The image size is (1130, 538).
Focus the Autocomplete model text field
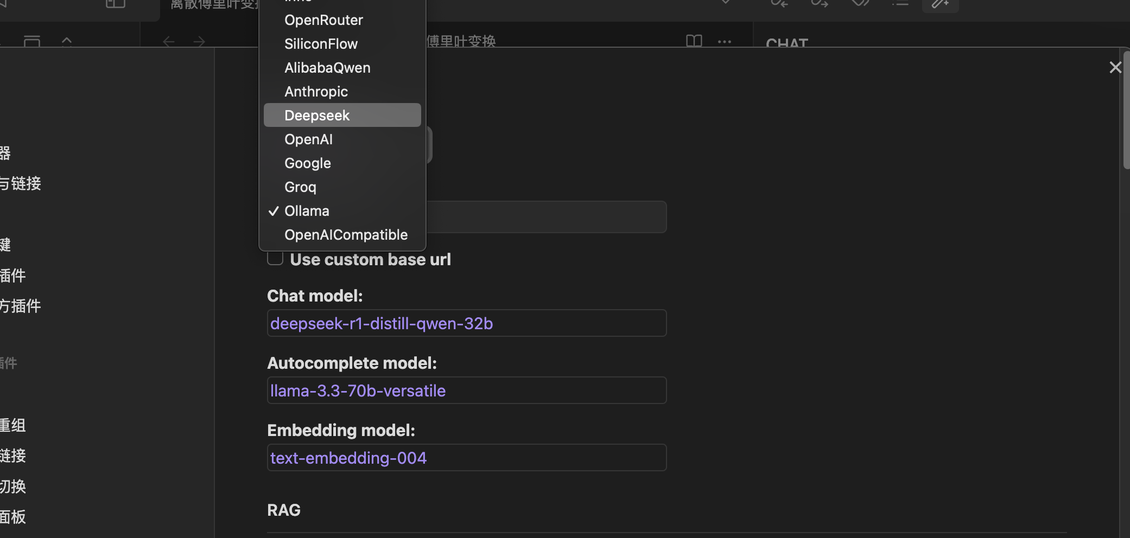[x=467, y=390]
